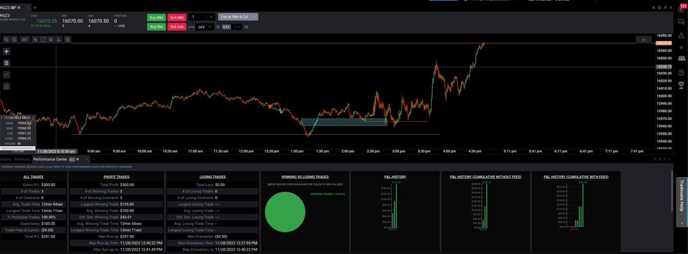Image resolution: width=688 pixels, height=254 pixels.
Task: Open the community people icon in sidebar
Action: click(681, 58)
